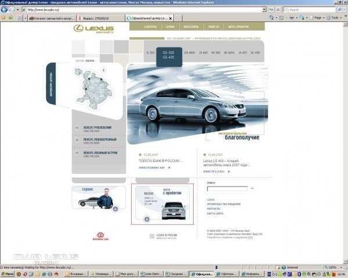348x278 pixels.
Task: Click the Business Car red logo
Action: (x=101, y=236)
